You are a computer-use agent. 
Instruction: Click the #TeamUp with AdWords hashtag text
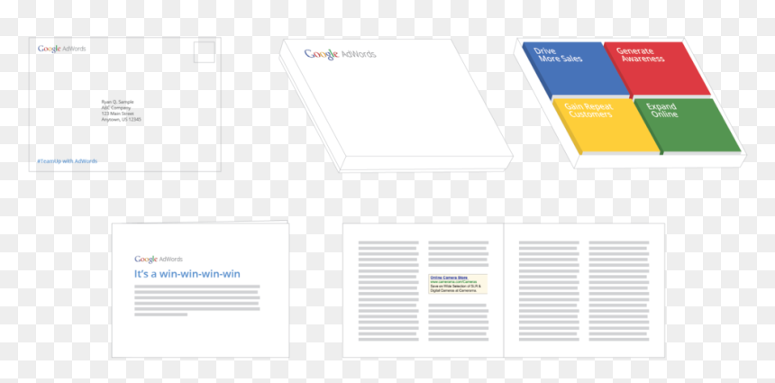pyautogui.click(x=68, y=161)
